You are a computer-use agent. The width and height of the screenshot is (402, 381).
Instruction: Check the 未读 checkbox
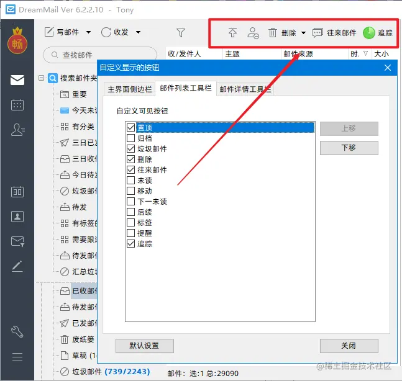pyautogui.click(x=130, y=180)
